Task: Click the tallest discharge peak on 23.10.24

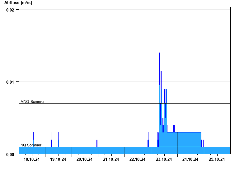Action: (x=160, y=63)
